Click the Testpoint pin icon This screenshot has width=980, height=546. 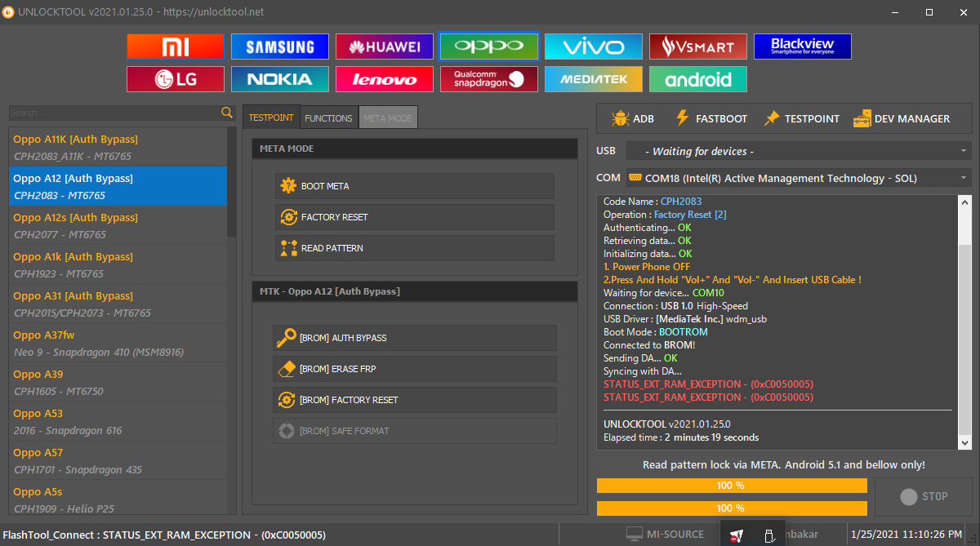click(772, 118)
